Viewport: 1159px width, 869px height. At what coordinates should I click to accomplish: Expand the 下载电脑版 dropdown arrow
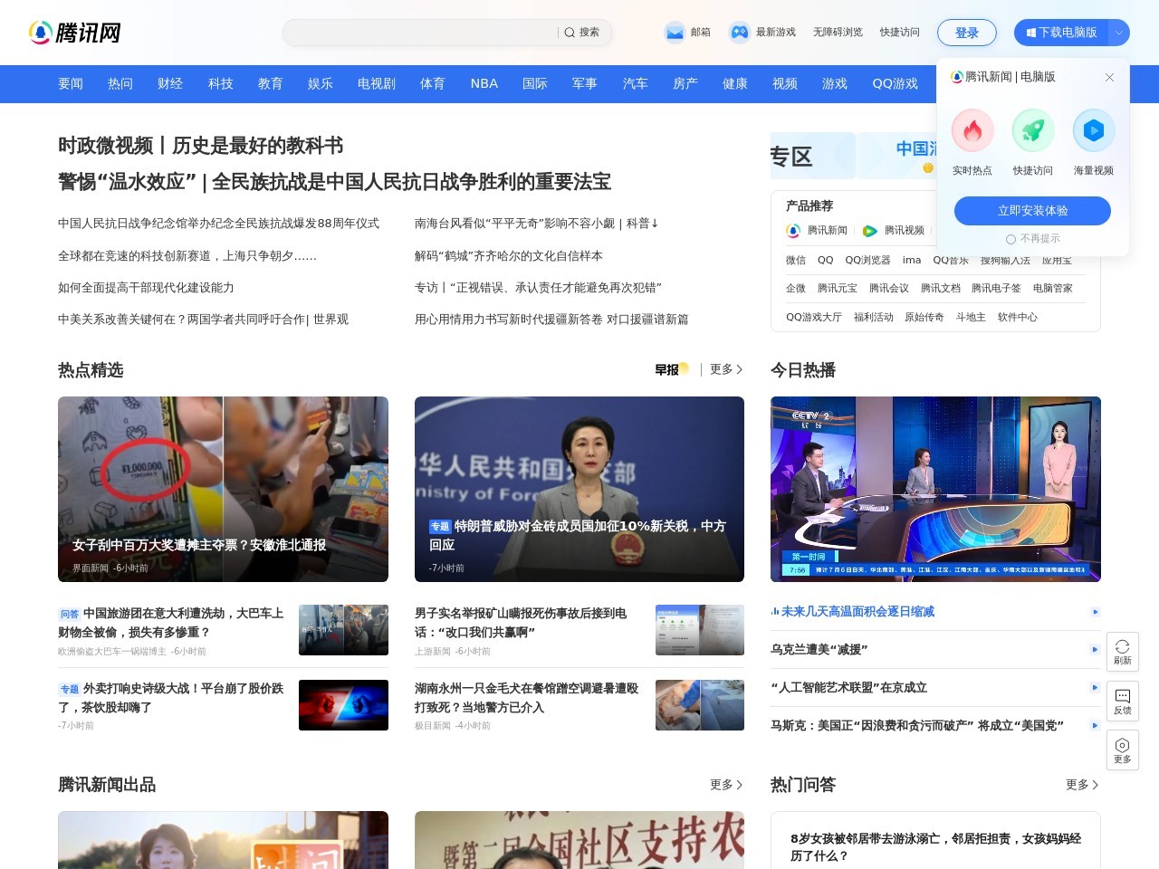point(1119,33)
